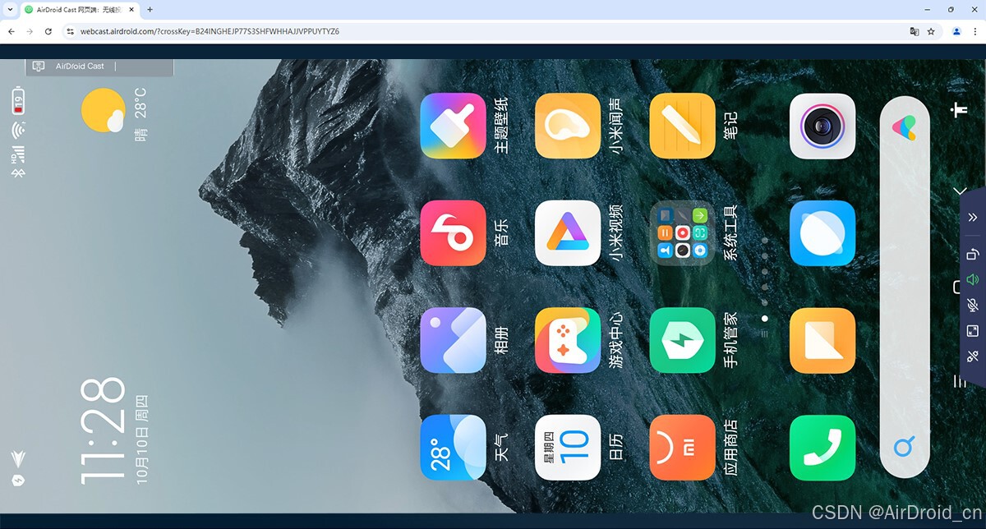Open the 音乐 music app
Image resolution: width=986 pixels, height=529 pixels.
(453, 233)
